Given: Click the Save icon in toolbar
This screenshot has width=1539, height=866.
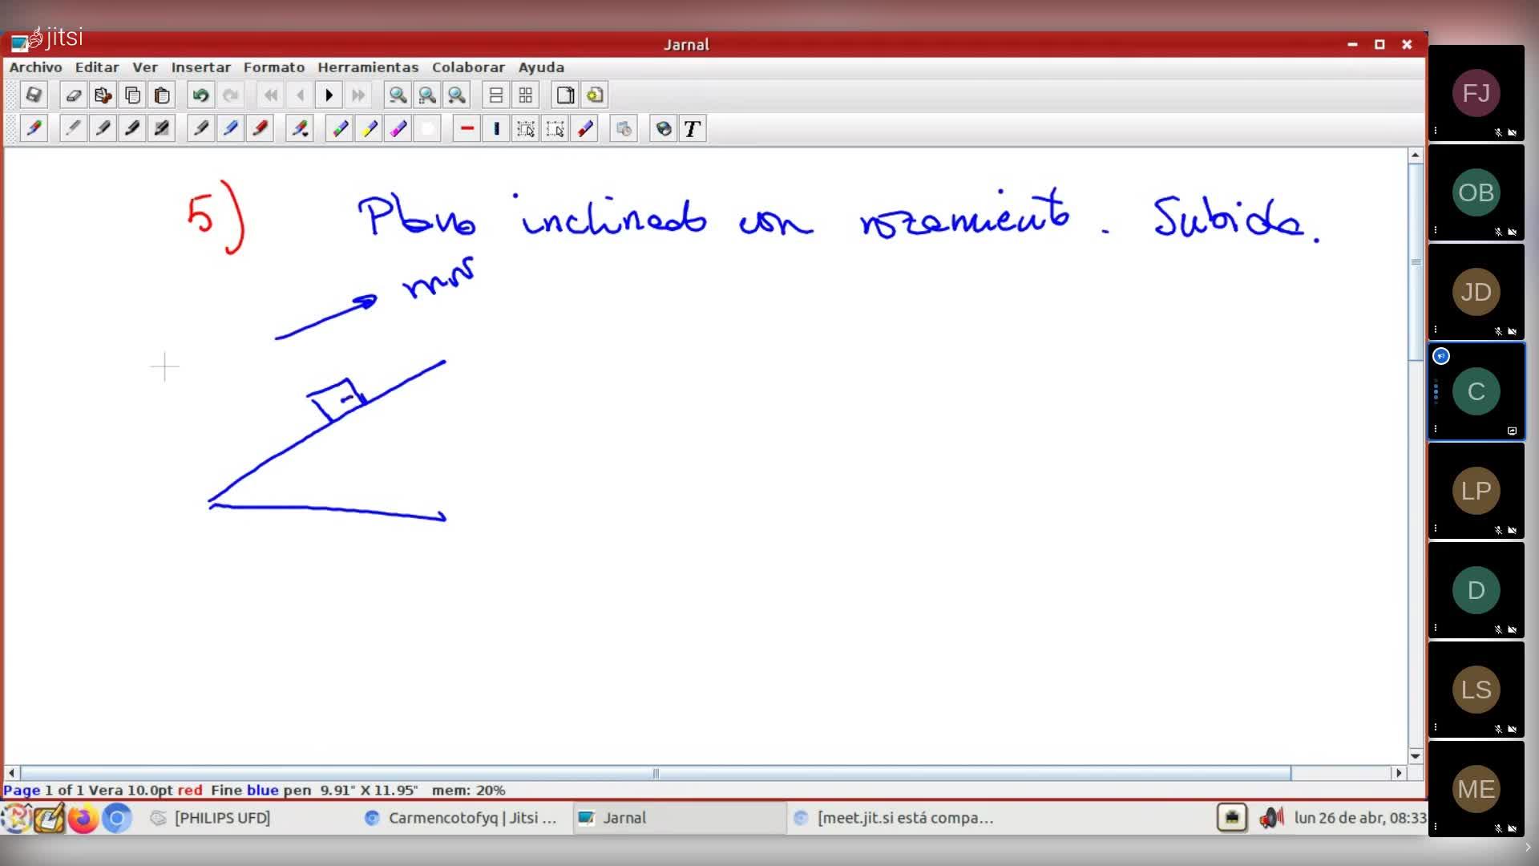Looking at the screenshot, I should (34, 95).
